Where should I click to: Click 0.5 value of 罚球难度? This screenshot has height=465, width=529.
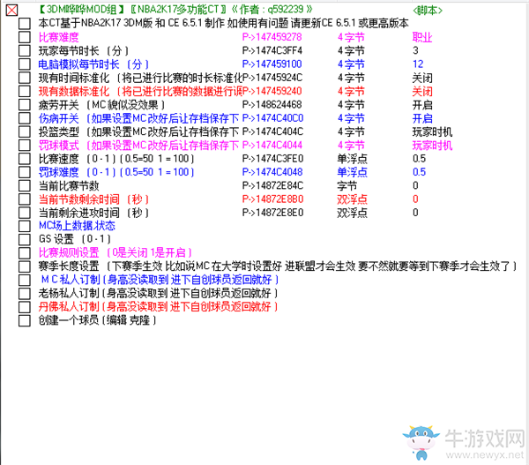419,172
